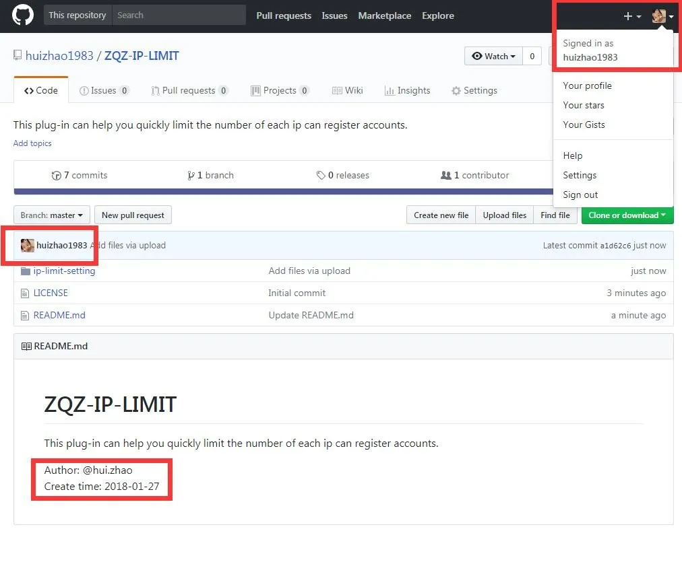This screenshot has width=682, height=564.
Task: Open the Branch: master dropdown
Action: pyautogui.click(x=52, y=215)
